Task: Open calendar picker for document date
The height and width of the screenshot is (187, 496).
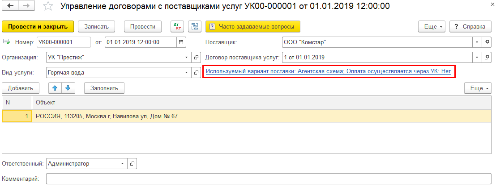Action: pyautogui.click(x=181, y=42)
